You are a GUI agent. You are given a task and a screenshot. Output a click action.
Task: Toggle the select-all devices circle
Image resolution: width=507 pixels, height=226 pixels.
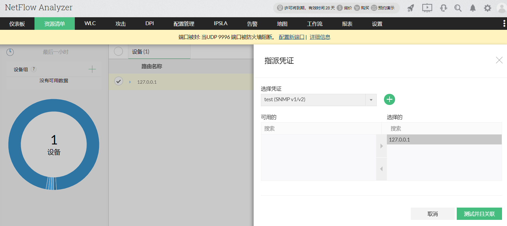(x=118, y=51)
